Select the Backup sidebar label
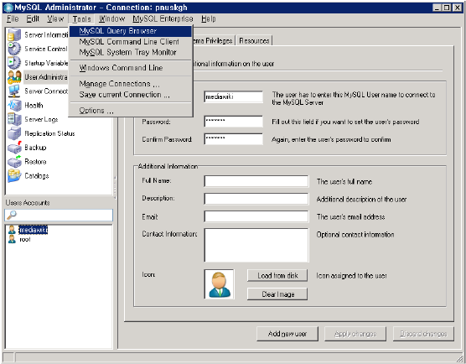The image size is (466, 364). point(35,148)
